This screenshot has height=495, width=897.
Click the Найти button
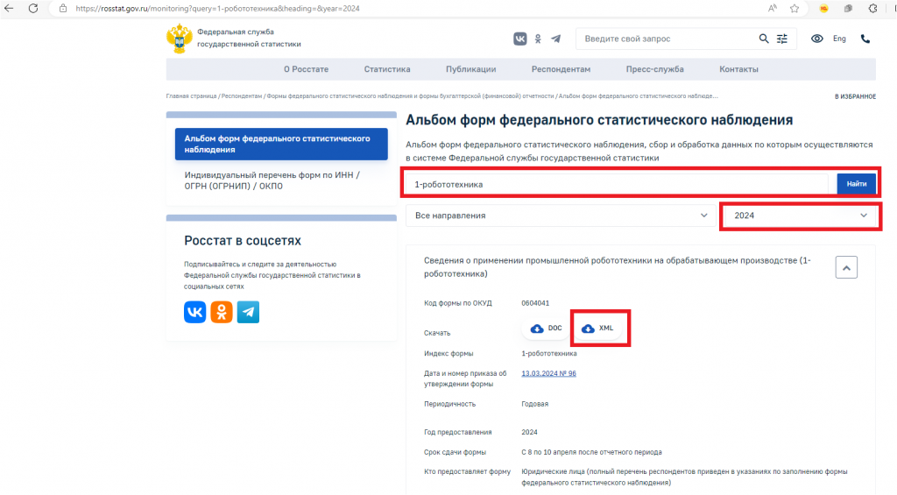coord(857,184)
